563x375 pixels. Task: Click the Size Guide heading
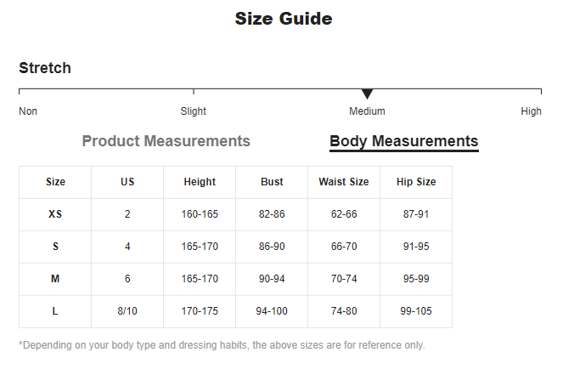click(284, 19)
